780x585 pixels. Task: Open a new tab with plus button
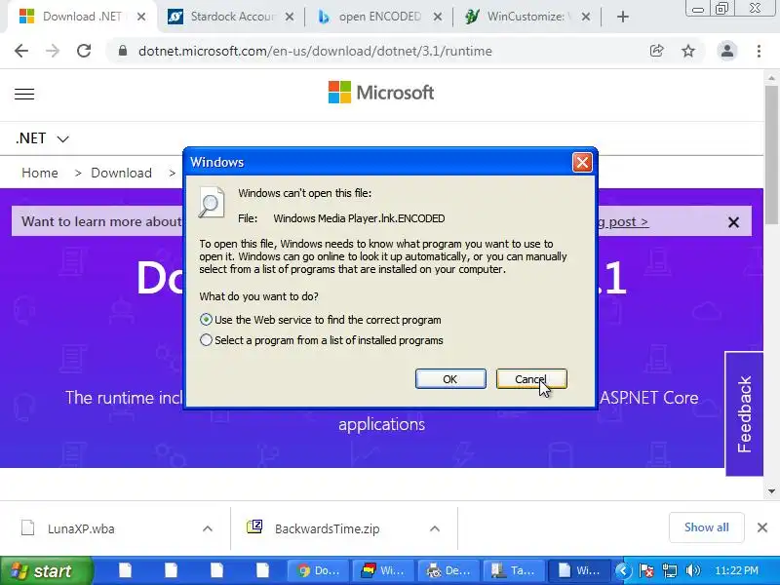coord(622,17)
